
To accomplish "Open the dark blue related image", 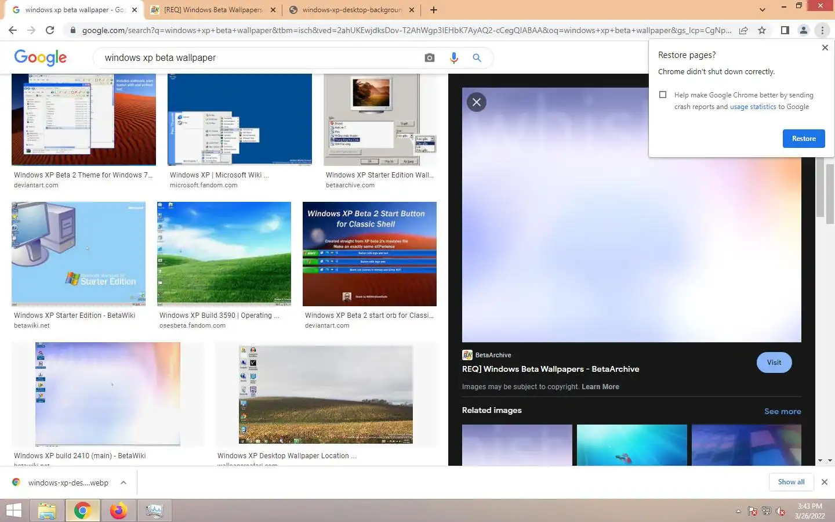I will click(x=746, y=445).
